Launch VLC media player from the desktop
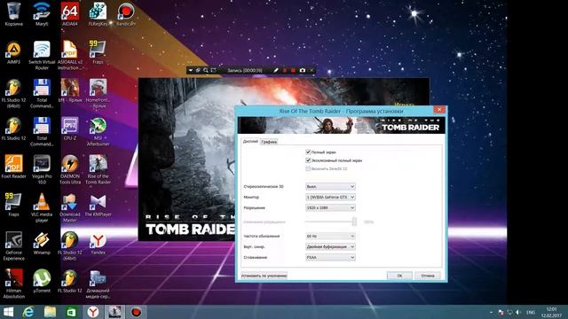The image size is (568, 319). (42, 207)
